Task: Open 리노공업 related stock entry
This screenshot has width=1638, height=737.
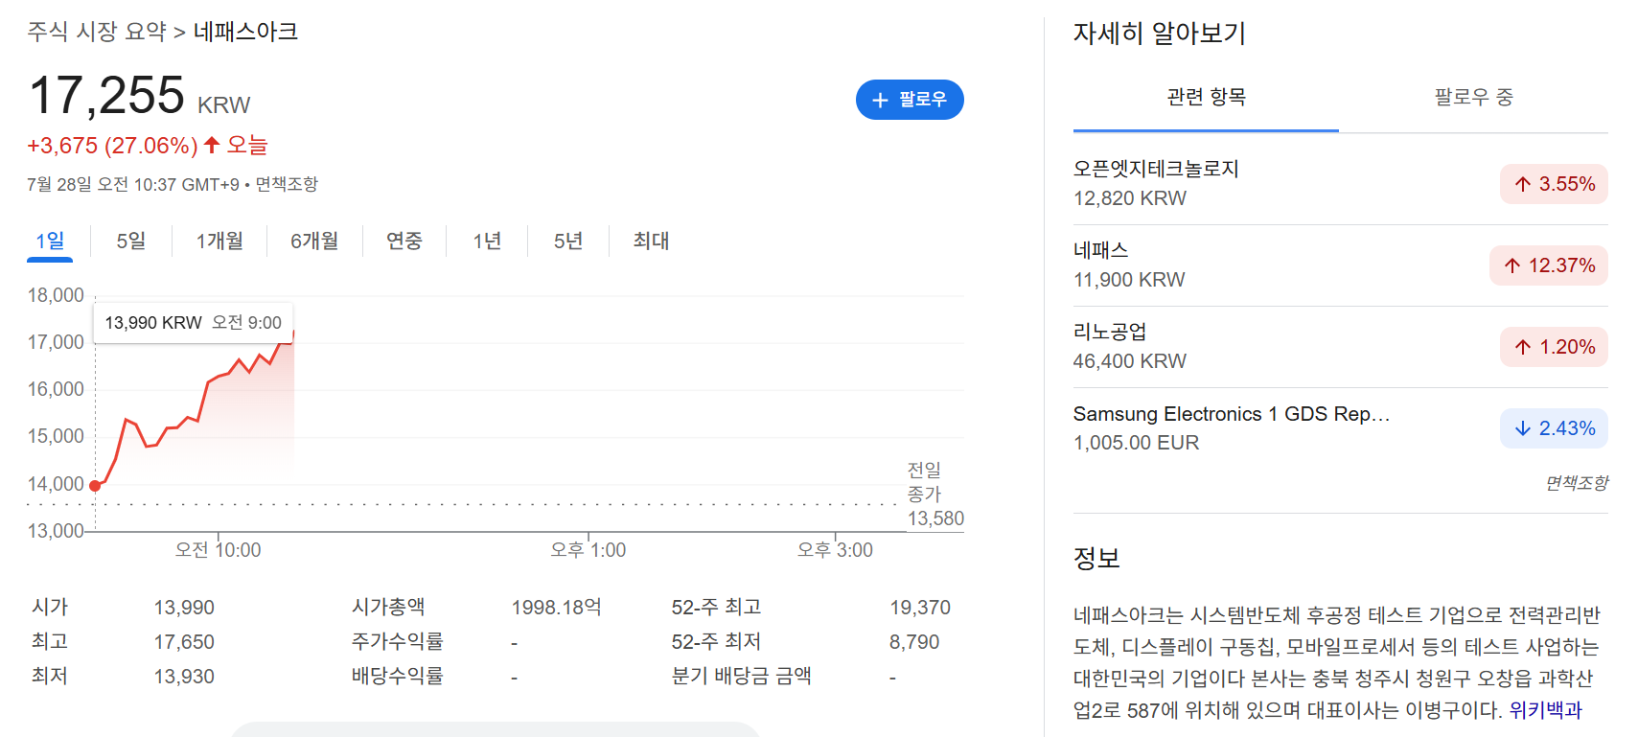Action: coord(1340,346)
